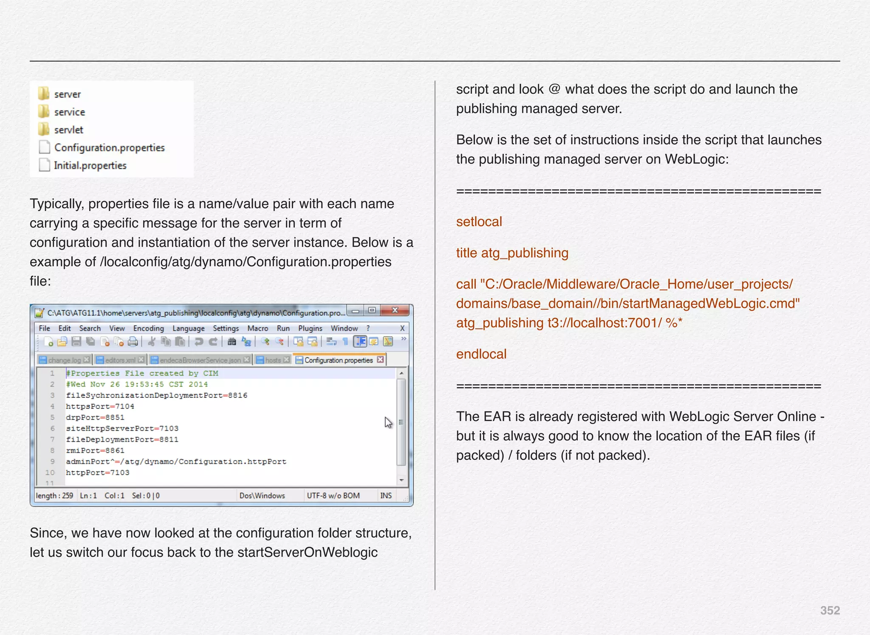Click 'UTF-8 w/o BOM' in status bar
Viewport: 870px width, 635px height.
click(333, 495)
